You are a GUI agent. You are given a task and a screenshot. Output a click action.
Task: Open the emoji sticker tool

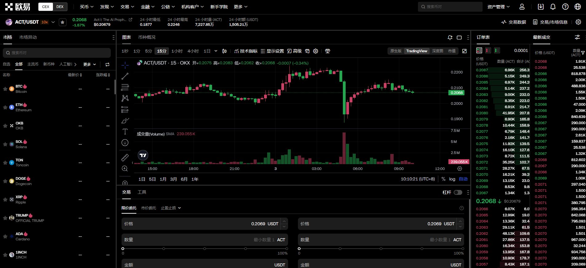click(125, 143)
